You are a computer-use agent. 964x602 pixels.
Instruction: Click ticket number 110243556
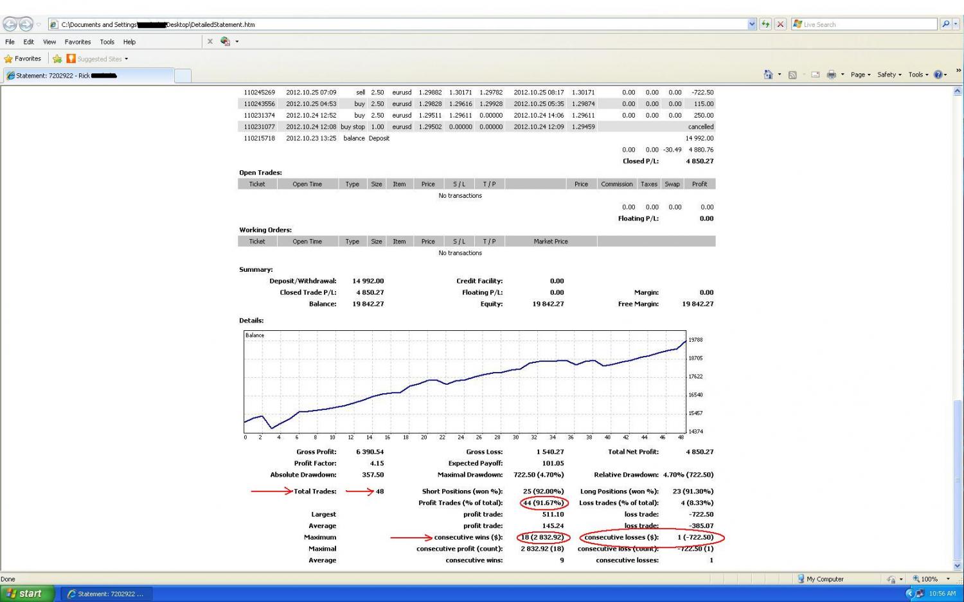click(x=259, y=104)
